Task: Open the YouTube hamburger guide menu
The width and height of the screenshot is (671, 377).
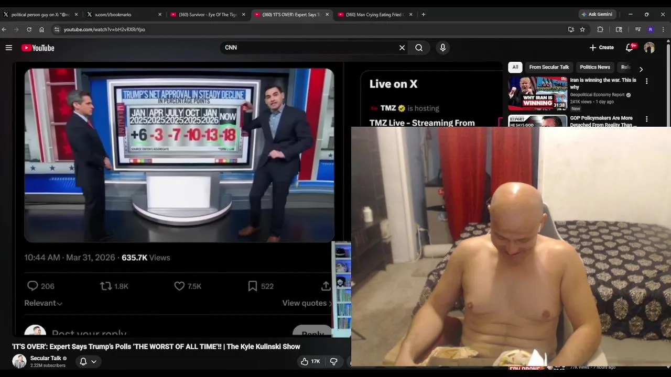Action: pos(9,48)
